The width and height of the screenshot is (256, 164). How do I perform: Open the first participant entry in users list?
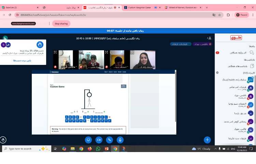tap(236, 79)
